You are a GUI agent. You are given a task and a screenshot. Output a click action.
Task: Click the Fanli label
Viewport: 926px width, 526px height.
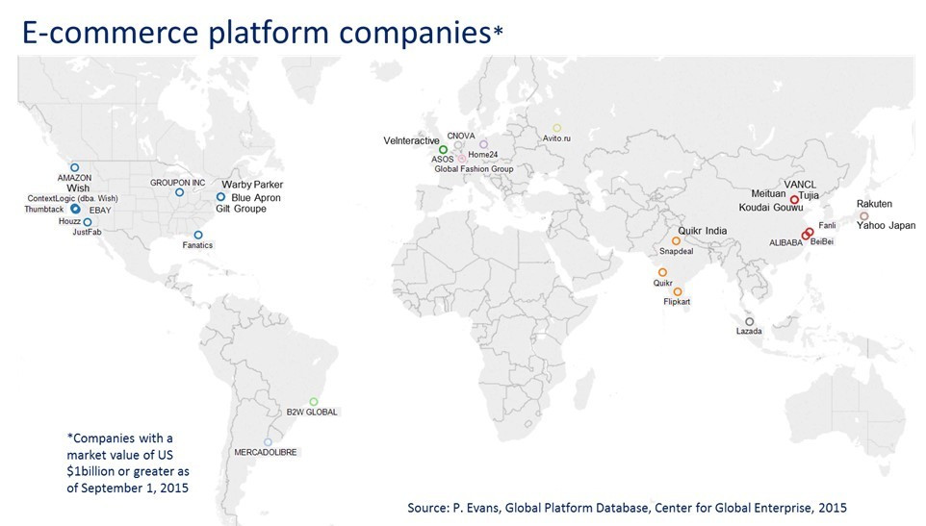(828, 225)
